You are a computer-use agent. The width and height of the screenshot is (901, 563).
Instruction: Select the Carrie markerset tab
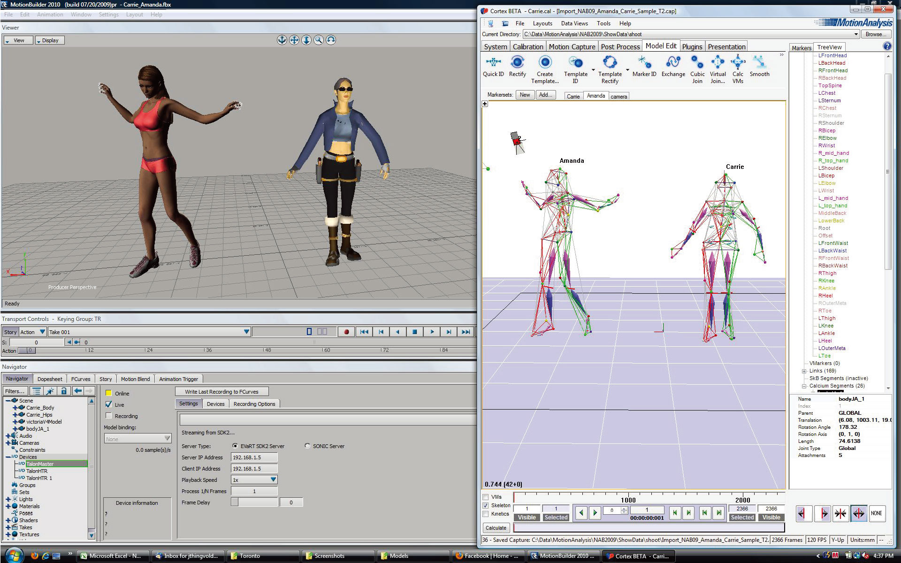point(573,96)
